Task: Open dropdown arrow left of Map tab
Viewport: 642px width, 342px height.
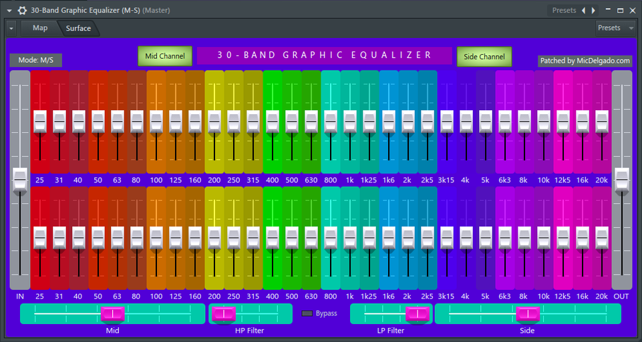Action: tap(11, 29)
